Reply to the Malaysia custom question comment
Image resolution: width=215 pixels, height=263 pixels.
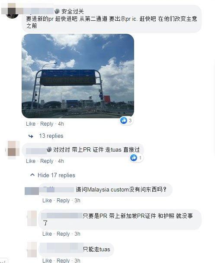tap(63, 201)
